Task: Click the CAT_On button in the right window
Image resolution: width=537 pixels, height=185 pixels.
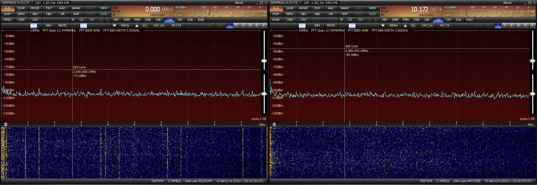Action: coord(427,26)
